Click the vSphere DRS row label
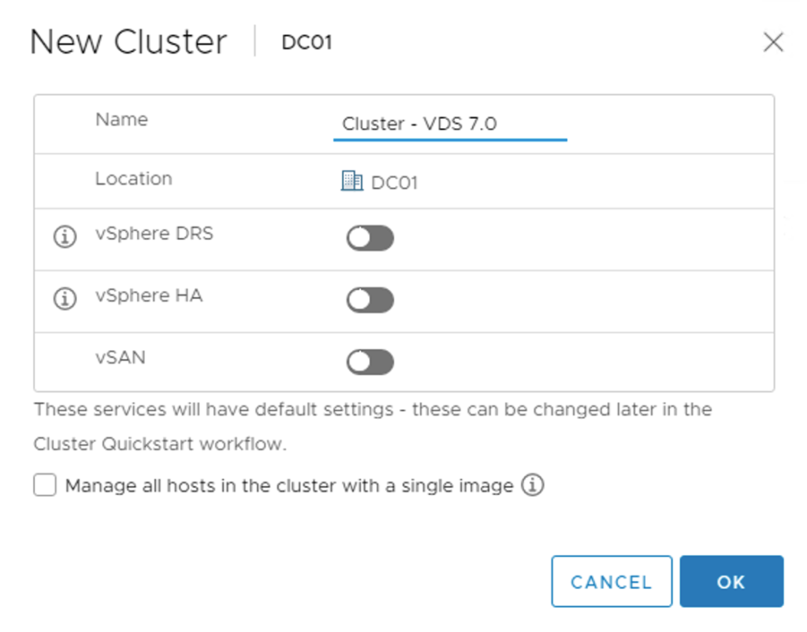Screen dimensions: 807x632 (154, 234)
